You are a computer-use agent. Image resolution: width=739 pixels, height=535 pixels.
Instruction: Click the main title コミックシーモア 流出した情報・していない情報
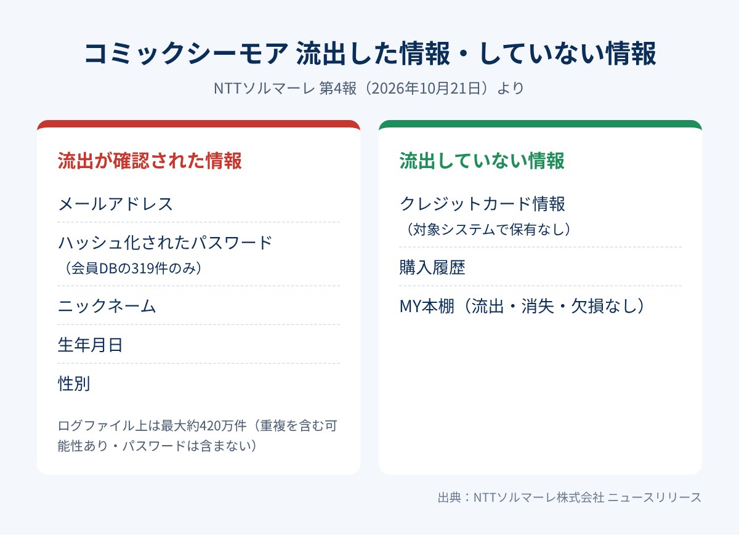click(x=369, y=54)
